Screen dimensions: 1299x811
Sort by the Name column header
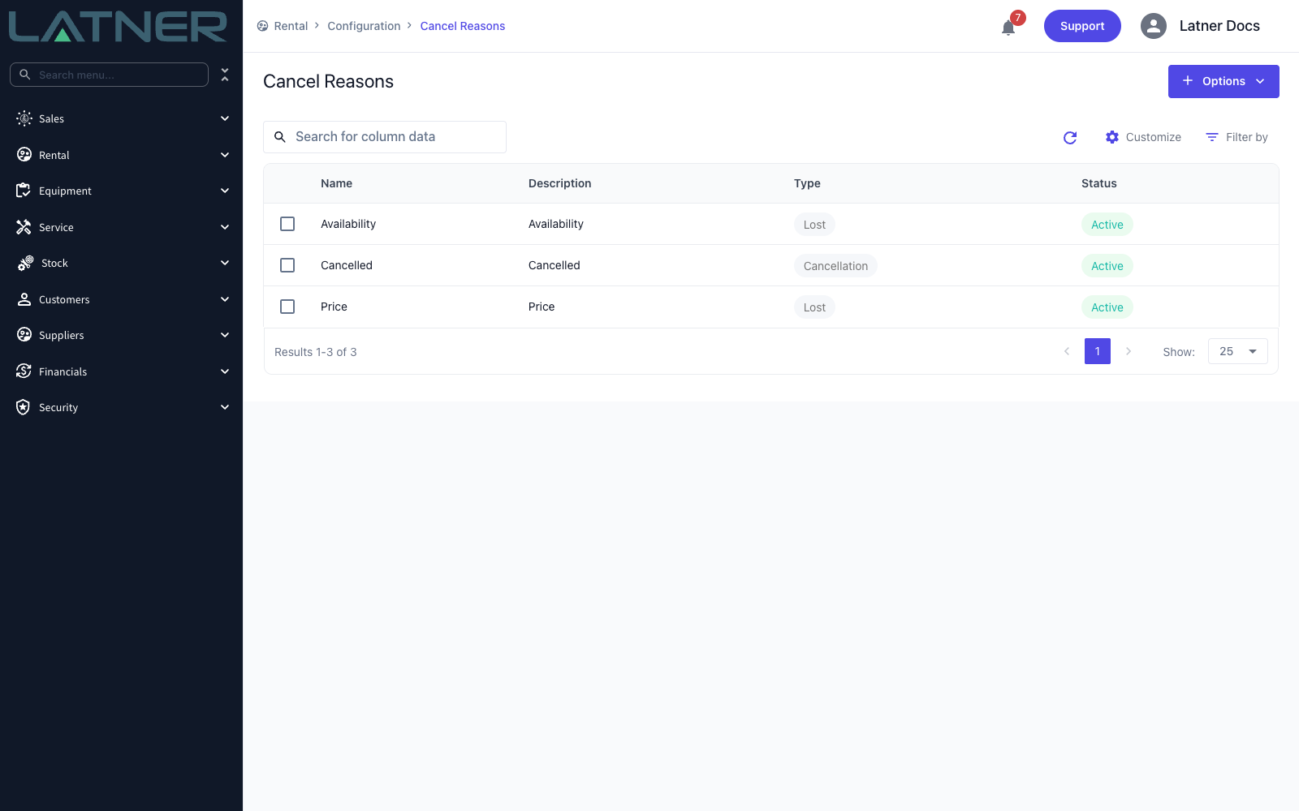tap(336, 183)
